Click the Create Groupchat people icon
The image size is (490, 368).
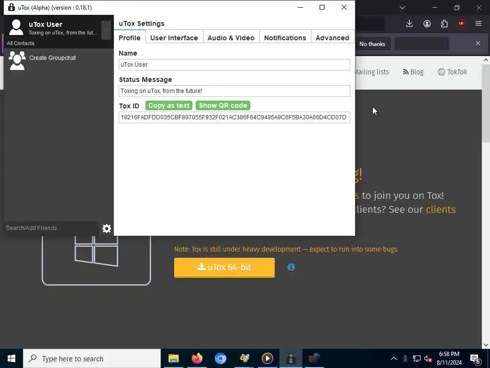pos(17,60)
